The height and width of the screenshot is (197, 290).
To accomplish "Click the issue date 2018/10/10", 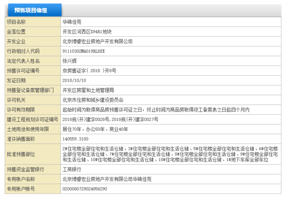I will coord(74,80).
